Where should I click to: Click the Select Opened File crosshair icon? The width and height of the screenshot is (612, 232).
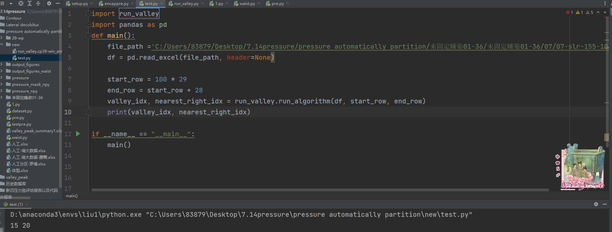[x=21, y=3]
